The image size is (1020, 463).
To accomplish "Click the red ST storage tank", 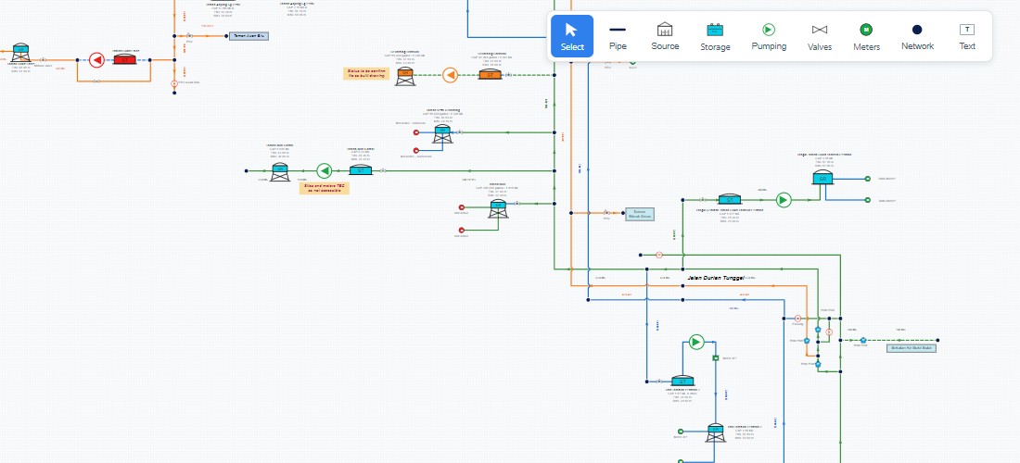I will [x=125, y=59].
